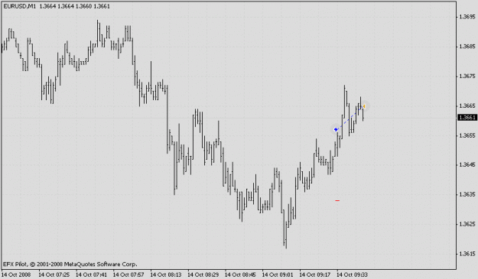Click the current price label 1.3661

pos(467,118)
